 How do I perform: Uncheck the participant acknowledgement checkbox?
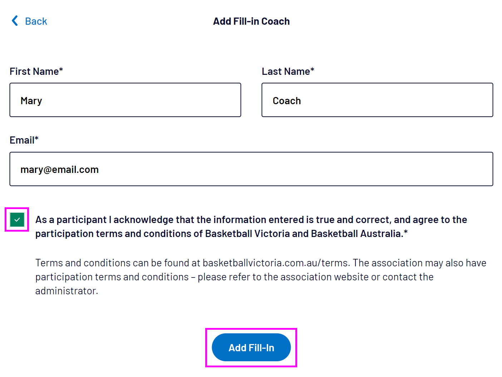17,219
